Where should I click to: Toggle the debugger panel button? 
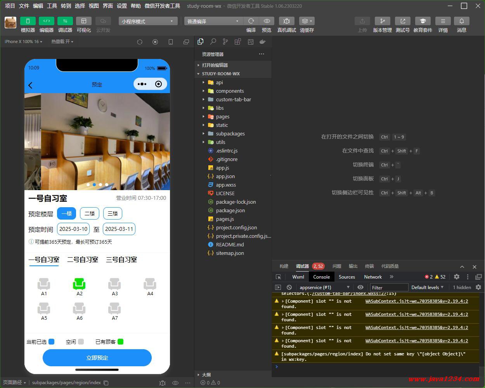(x=65, y=21)
